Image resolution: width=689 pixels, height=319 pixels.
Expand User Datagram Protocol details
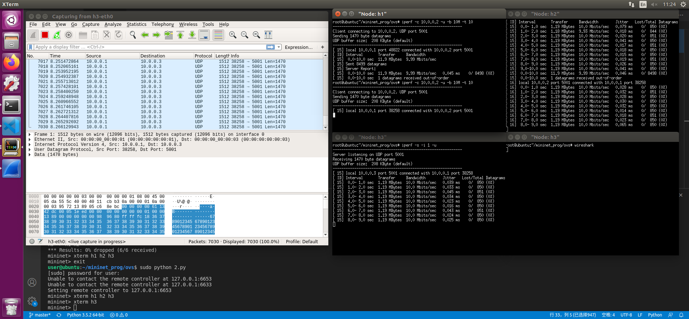click(30, 149)
